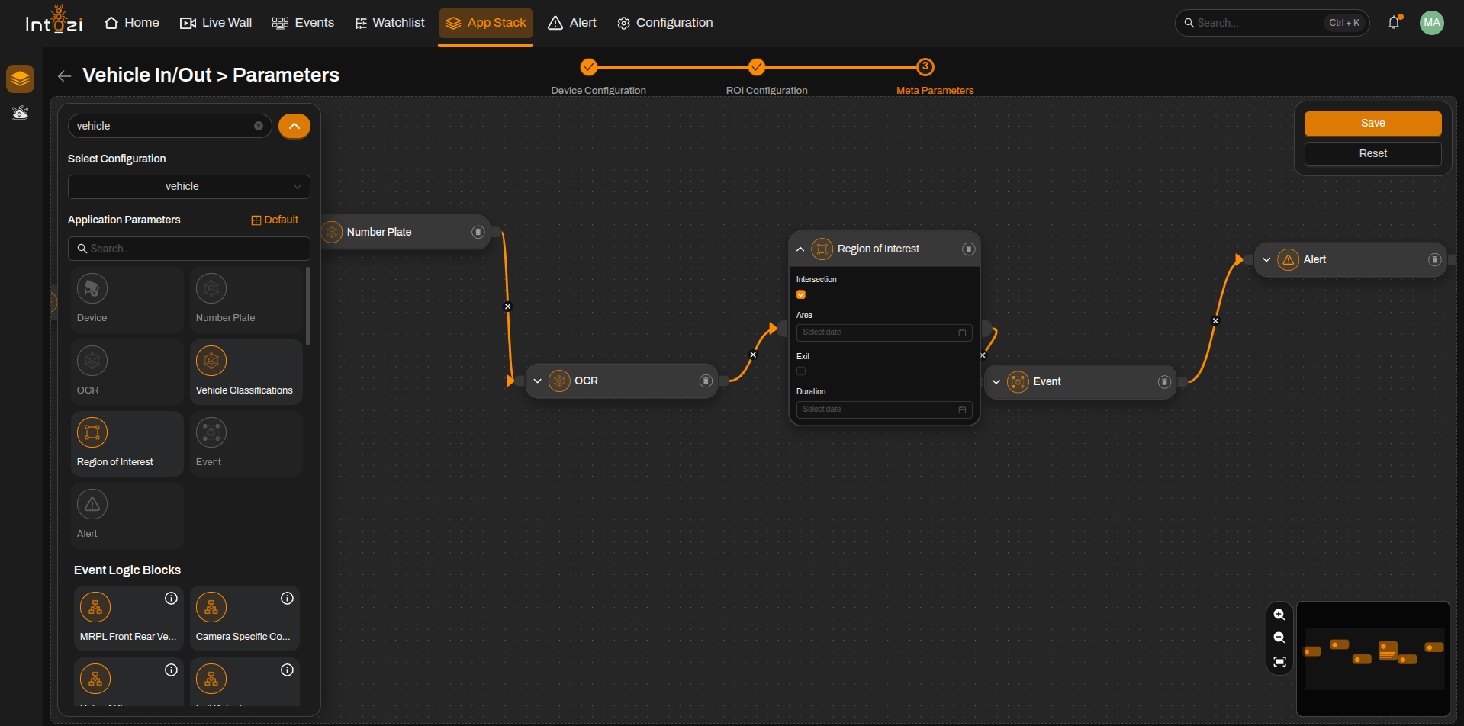Select the Camera Specific Co... logic block

[245, 618]
